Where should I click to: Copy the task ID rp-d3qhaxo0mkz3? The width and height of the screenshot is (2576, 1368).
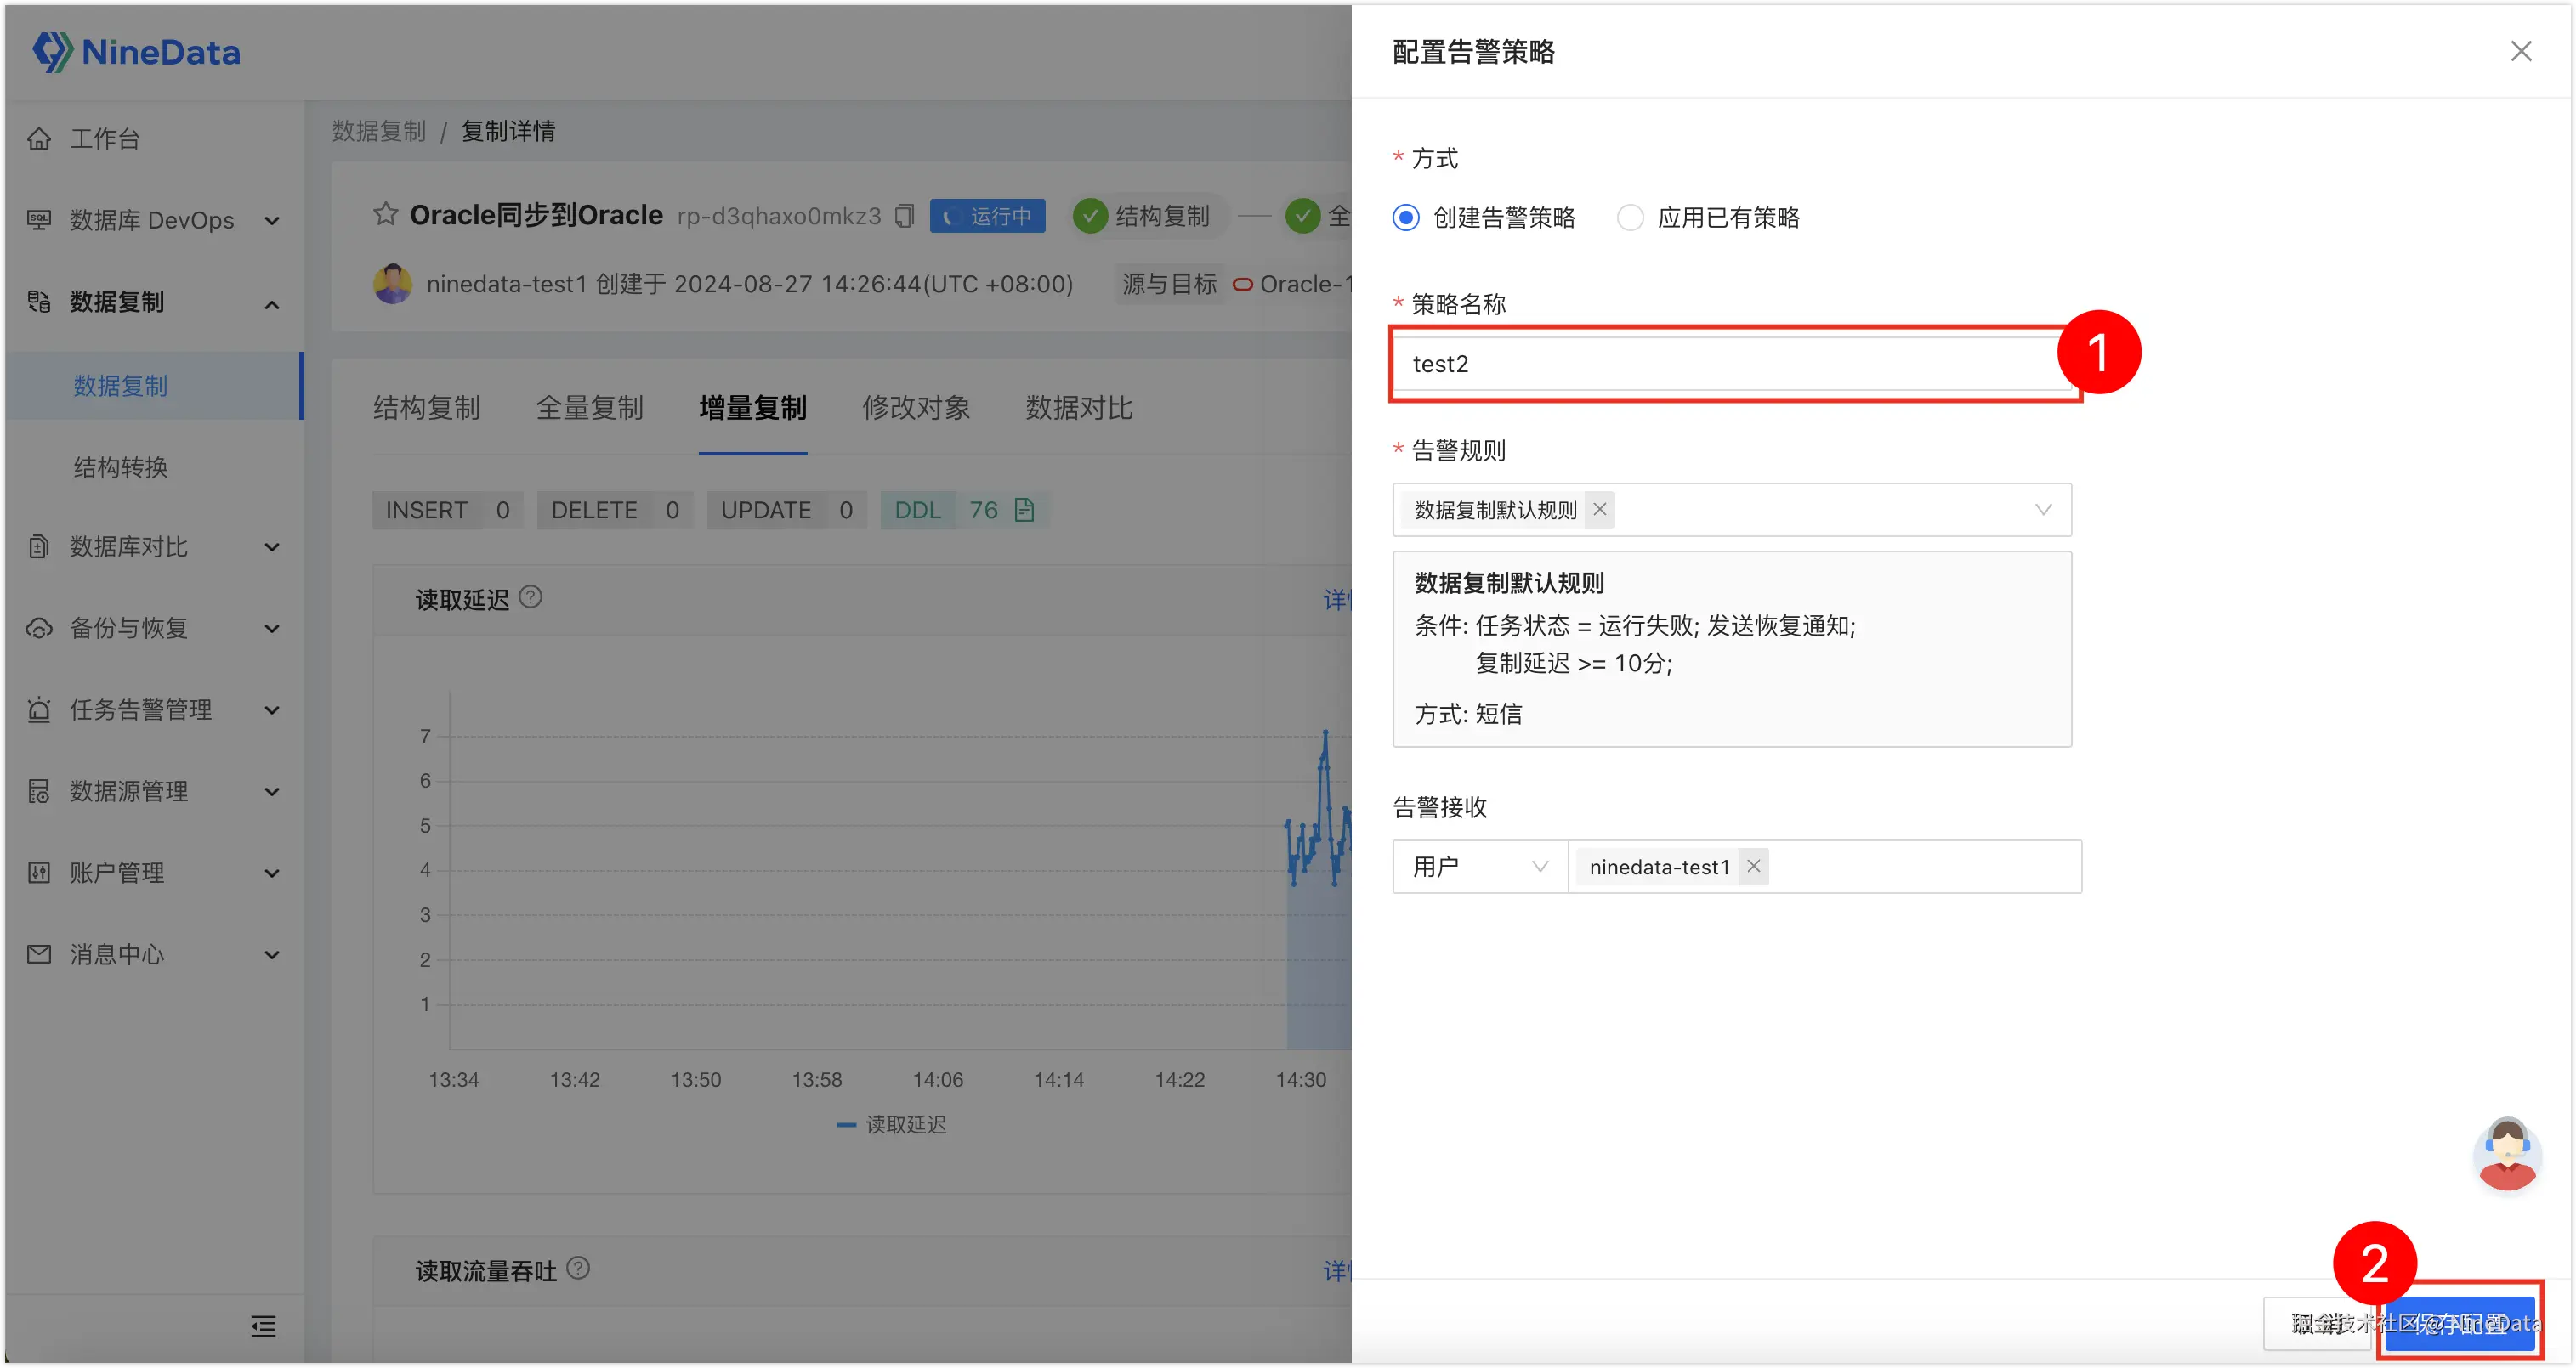pyautogui.click(x=904, y=216)
